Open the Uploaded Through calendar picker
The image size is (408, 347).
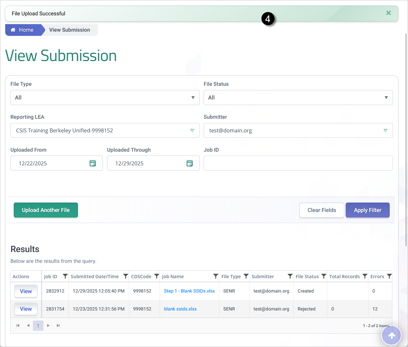[189, 163]
